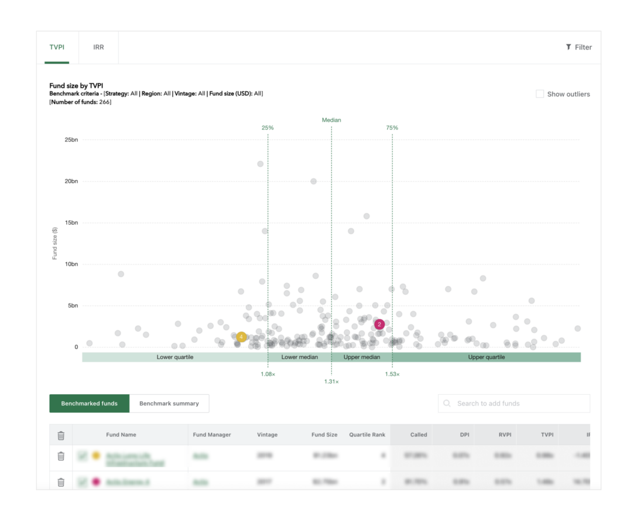
Task: Enable the Show outliers checkbox
Action: click(540, 94)
